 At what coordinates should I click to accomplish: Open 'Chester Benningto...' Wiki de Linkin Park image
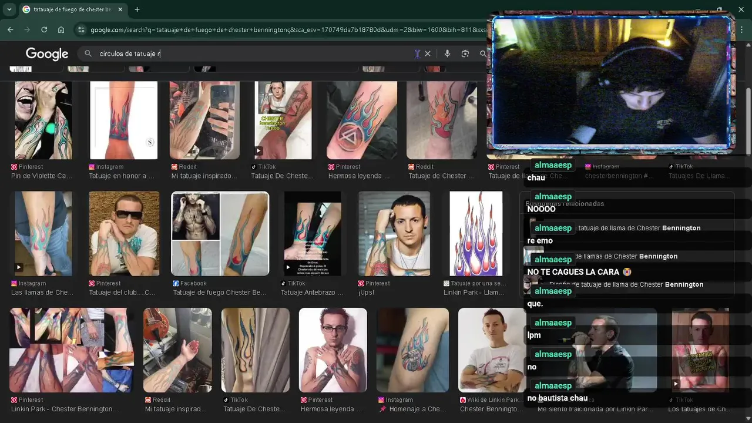point(492,350)
